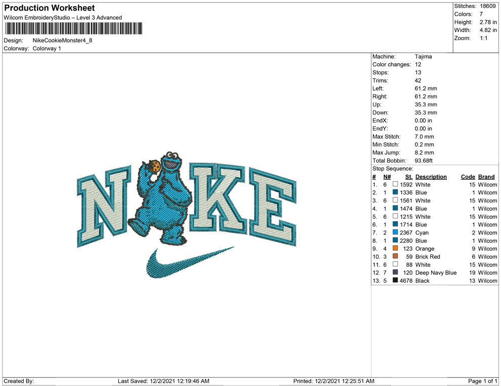Screen dimensions: 501x386
Task: Click the Max Jump value '8.2 mm'
Action: tap(424, 152)
